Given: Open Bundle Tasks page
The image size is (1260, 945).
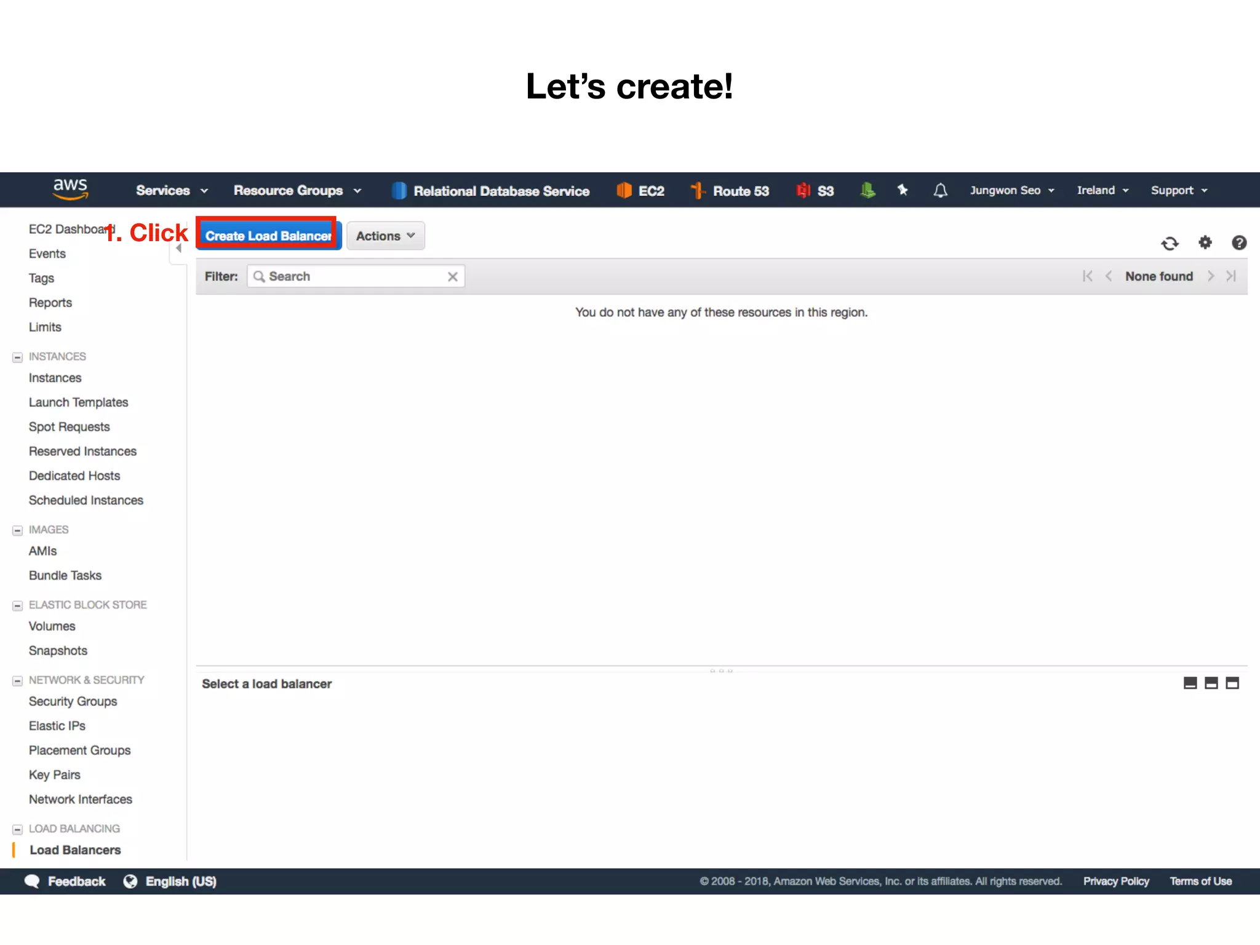Looking at the screenshot, I should pyautogui.click(x=65, y=576).
